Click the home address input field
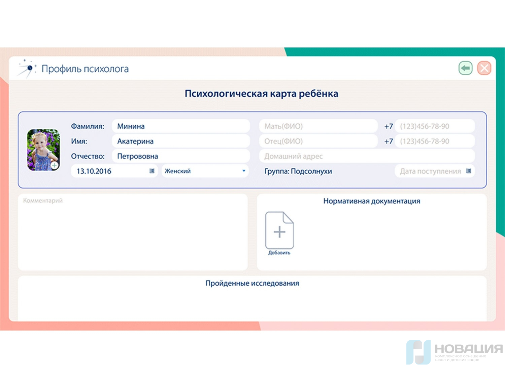The width and height of the screenshot is (505, 378). pyautogui.click(x=366, y=156)
